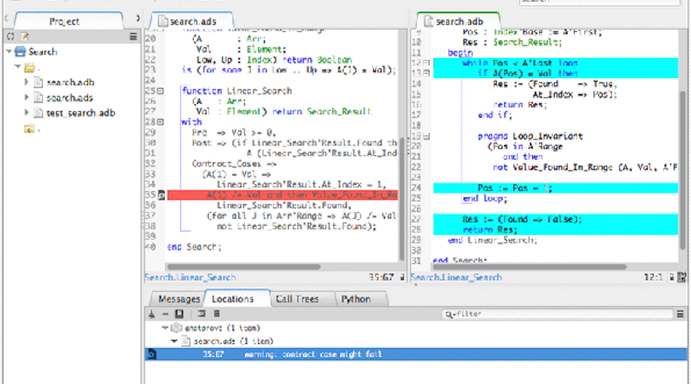This screenshot has height=384, width=691.
Task: Click the line 35 warning marker in gutter
Action: tap(161, 196)
